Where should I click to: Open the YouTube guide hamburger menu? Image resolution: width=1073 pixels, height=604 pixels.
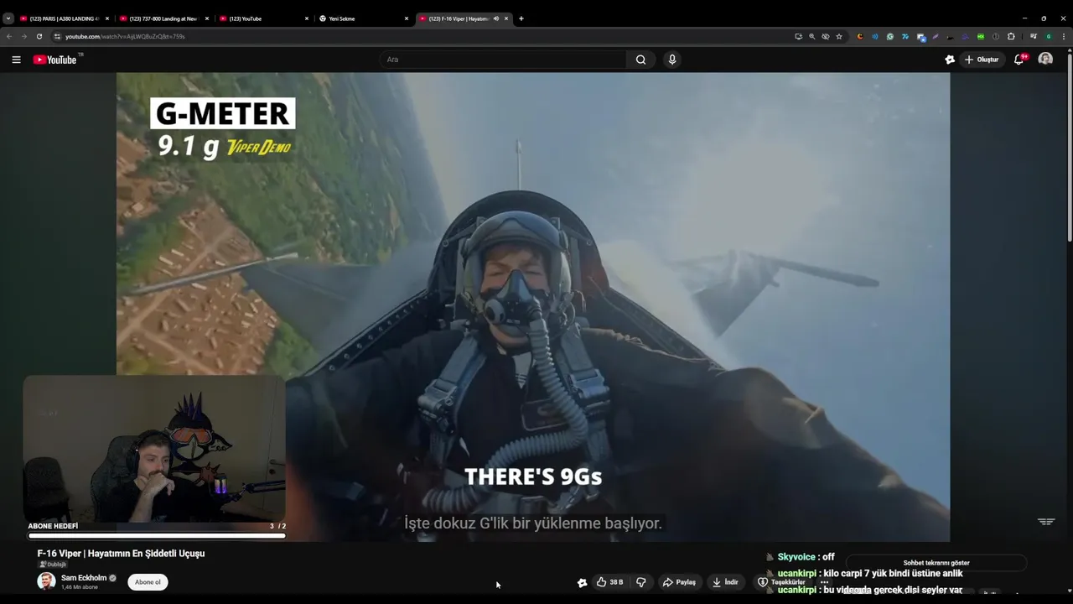click(16, 60)
